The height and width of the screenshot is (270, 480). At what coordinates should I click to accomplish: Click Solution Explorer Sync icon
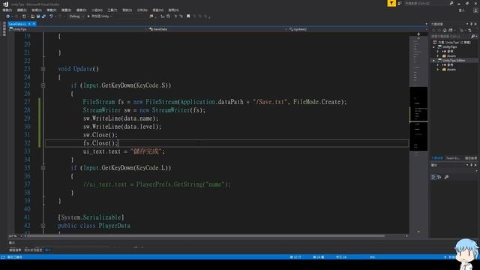469,30
